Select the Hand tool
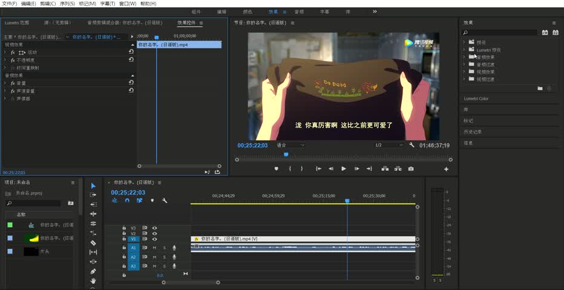 point(93,281)
